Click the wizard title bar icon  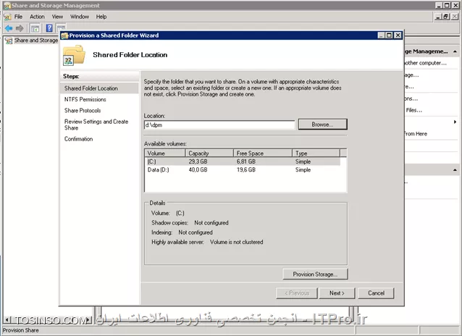pos(64,35)
